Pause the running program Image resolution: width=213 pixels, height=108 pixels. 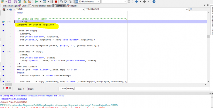pos(52,2)
